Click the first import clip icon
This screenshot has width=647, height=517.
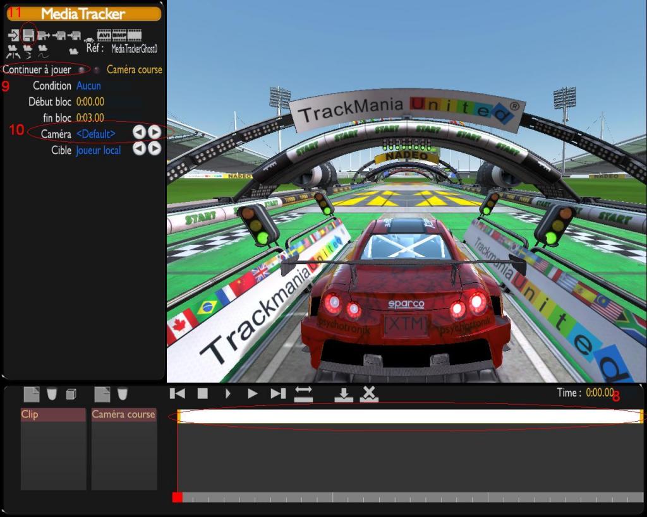coord(59,35)
